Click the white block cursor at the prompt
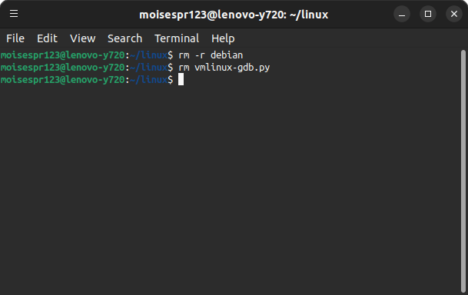Screen dimensions: 468x295 coord(181,80)
